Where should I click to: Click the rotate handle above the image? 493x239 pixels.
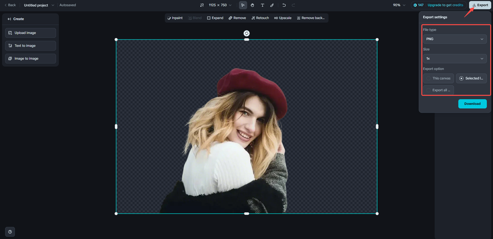click(x=246, y=34)
